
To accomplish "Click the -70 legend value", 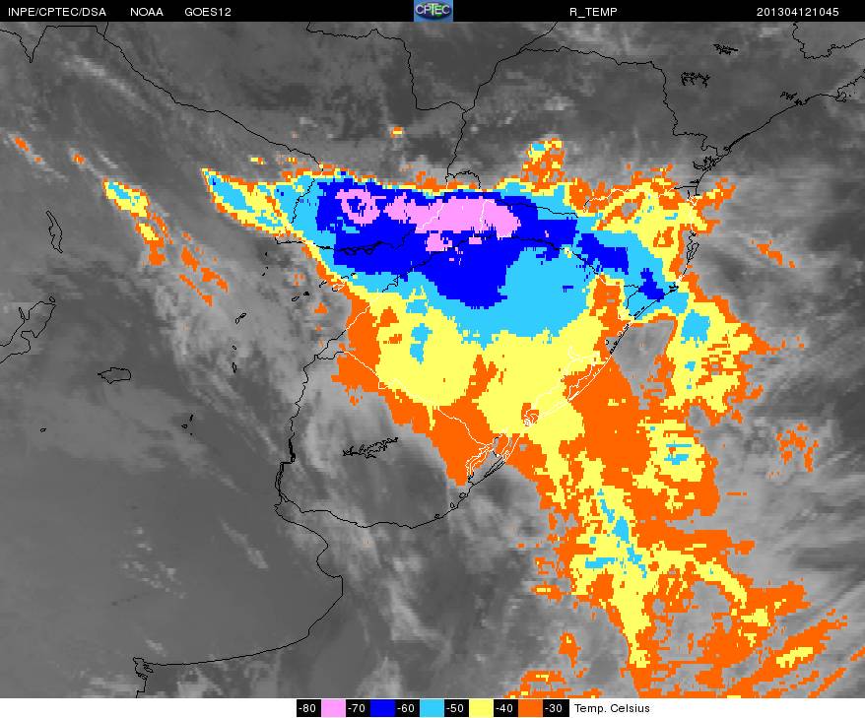I will (358, 708).
